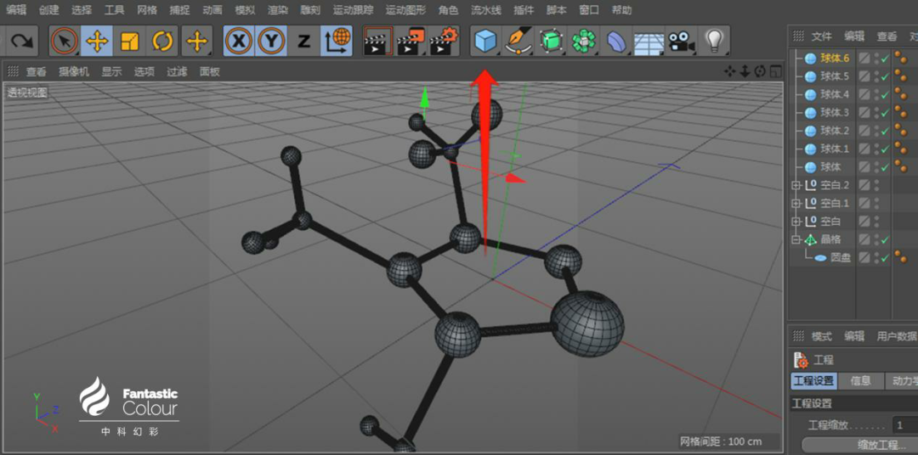918x455 pixels.
Task: Switch to the 信息 tab
Action: 860,381
